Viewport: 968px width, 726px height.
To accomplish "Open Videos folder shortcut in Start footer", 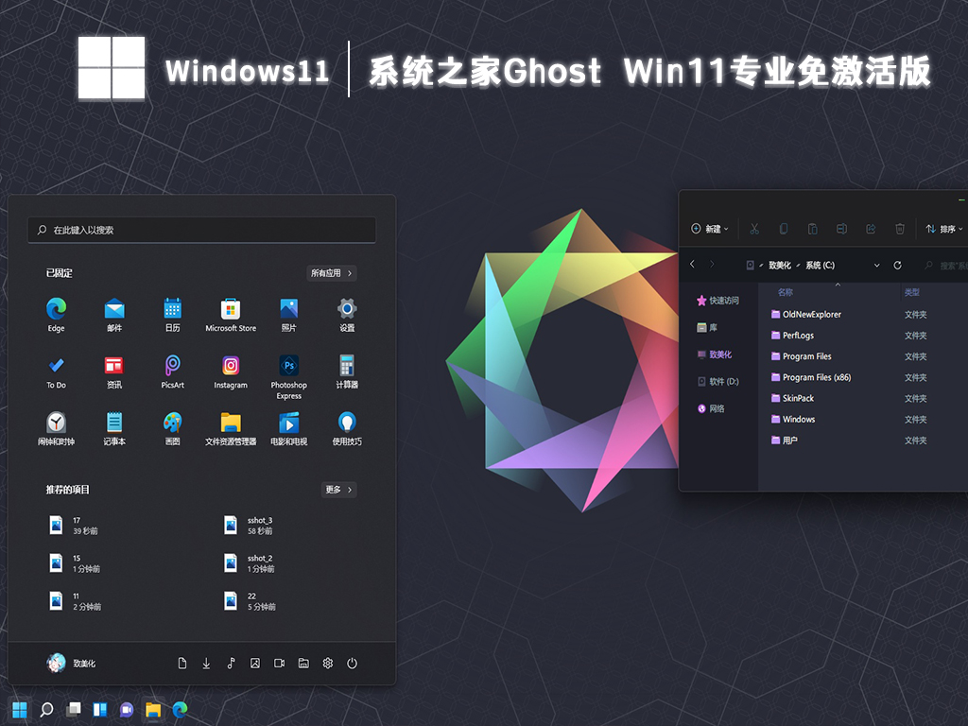I will coord(279,663).
